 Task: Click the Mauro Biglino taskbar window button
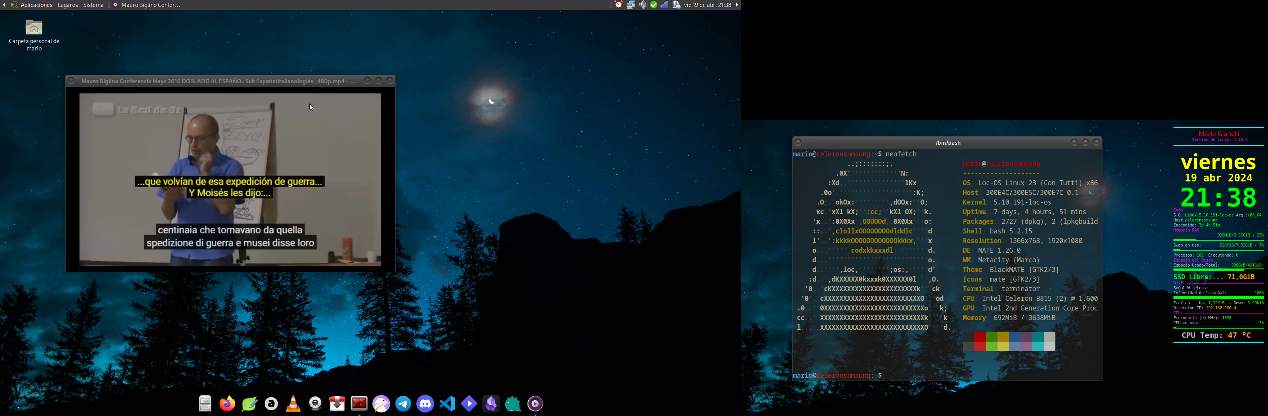[x=147, y=5]
